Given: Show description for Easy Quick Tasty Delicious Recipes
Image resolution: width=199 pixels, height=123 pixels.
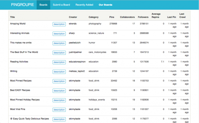Looking at the screenshot, I should tap(59, 119).
